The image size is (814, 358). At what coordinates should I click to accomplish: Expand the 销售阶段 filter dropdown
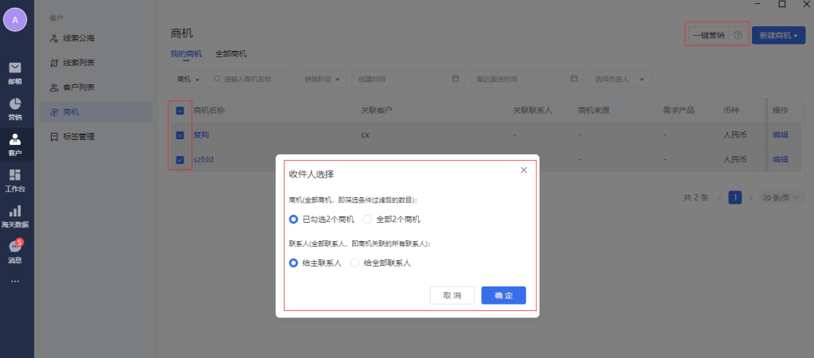coord(324,80)
